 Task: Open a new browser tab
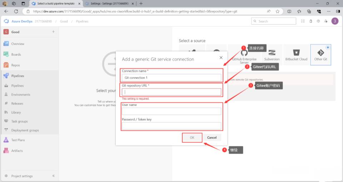(141, 4)
